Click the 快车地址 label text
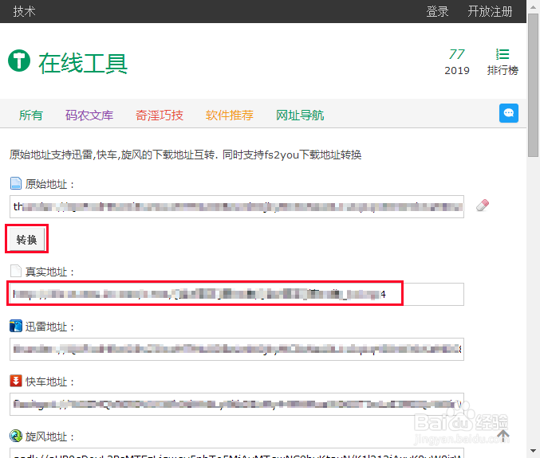This screenshot has height=458, width=540. 49,382
